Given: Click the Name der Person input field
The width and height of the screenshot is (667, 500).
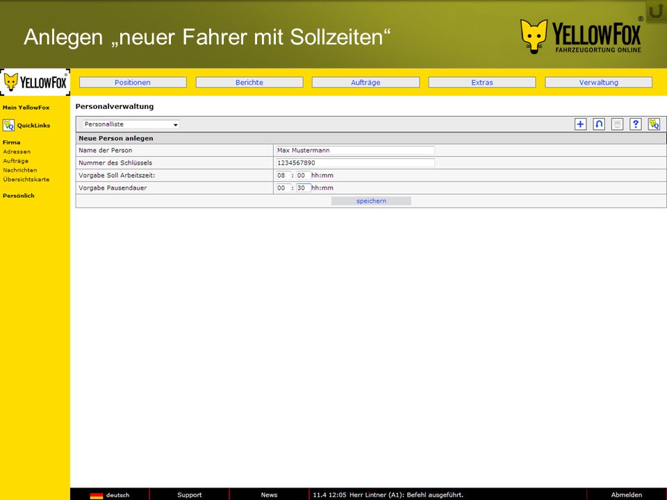Looking at the screenshot, I should point(355,151).
